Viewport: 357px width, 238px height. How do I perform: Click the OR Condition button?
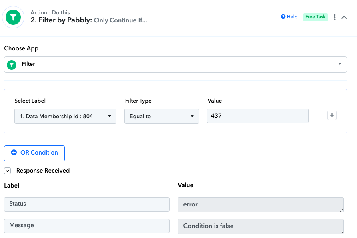point(34,153)
